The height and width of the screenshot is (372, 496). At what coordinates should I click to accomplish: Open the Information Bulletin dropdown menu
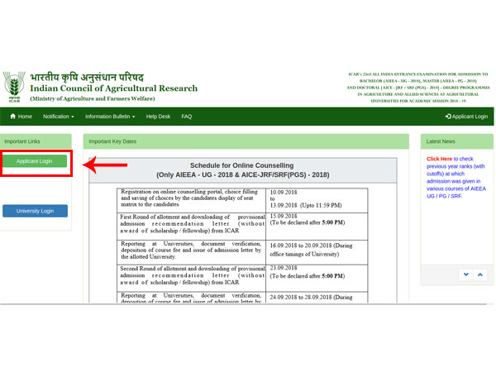(110, 117)
